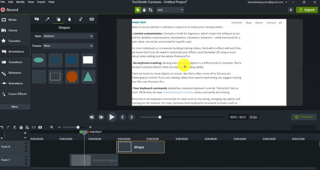Screen dimensions: 320x170
Task: Step forward one frame
Action: click(101, 117)
